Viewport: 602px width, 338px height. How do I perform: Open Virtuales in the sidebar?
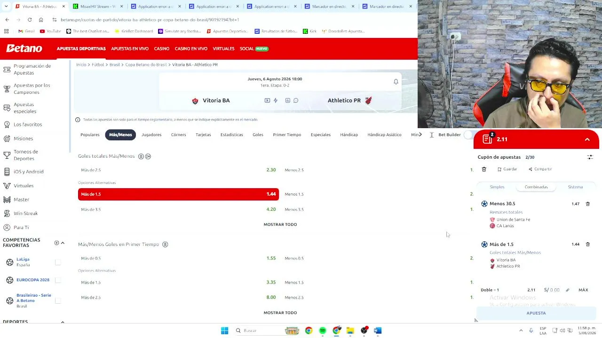point(24,185)
